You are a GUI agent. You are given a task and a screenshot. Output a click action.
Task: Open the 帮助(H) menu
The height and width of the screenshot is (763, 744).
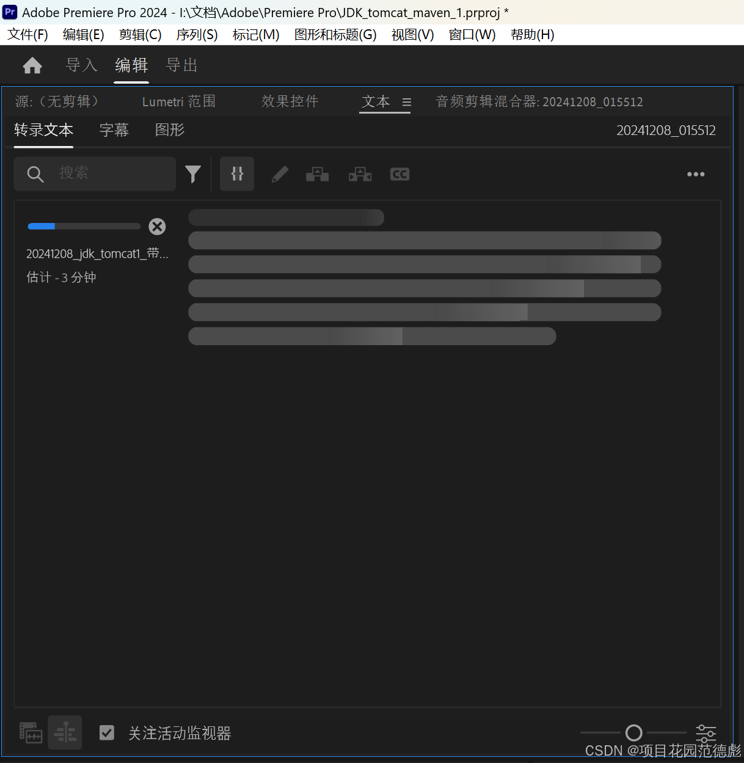(533, 35)
